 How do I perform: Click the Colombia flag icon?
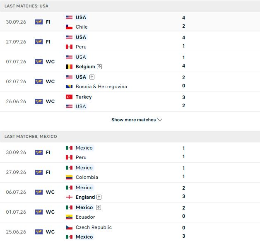pos(69,177)
